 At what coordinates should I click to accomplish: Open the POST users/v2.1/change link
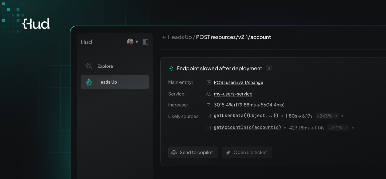pyautogui.click(x=238, y=82)
